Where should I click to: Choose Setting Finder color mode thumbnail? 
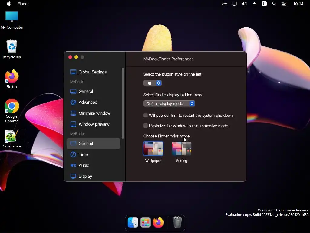[182, 149]
